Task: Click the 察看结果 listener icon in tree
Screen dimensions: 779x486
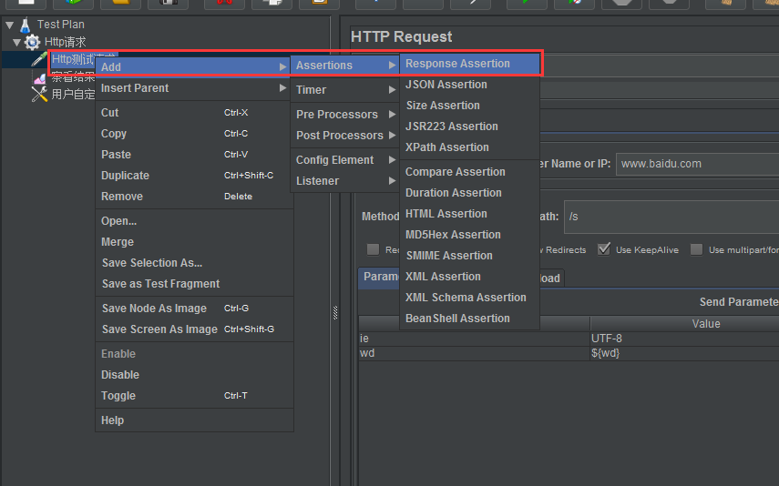Action: coord(40,77)
